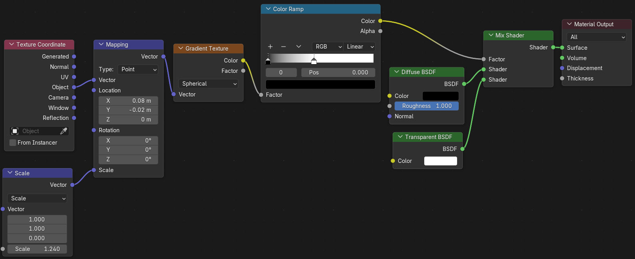Open the Material Output target All dropdown
Screen dimensions: 635x259
597,37
